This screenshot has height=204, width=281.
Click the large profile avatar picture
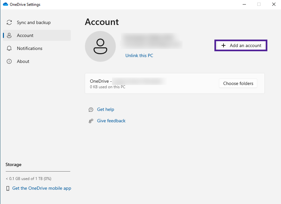point(100,46)
